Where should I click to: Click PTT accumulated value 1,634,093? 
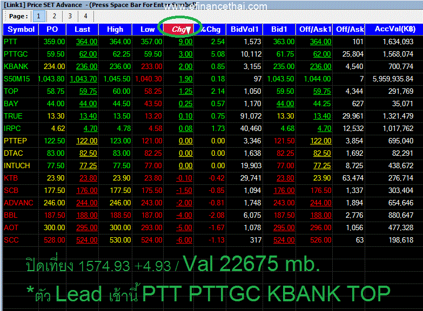[x=398, y=42]
